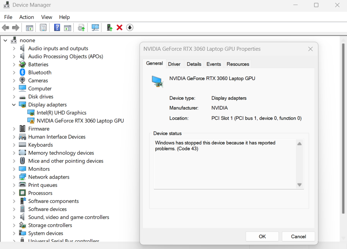The height and width of the screenshot is (249, 347).
Task: Select Audio Processing Objects (APOs)
Action: [66, 56]
